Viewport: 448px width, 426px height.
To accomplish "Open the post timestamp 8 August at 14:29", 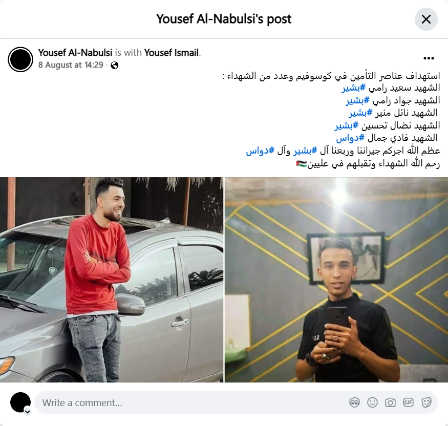I will 71,65.
